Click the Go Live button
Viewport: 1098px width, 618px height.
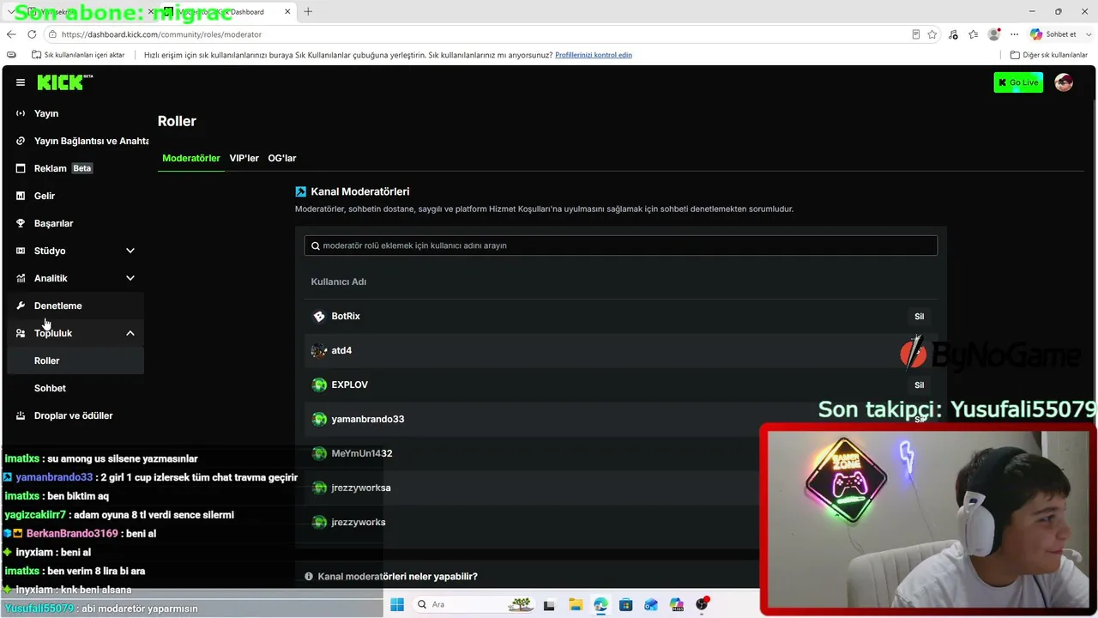1018,82
